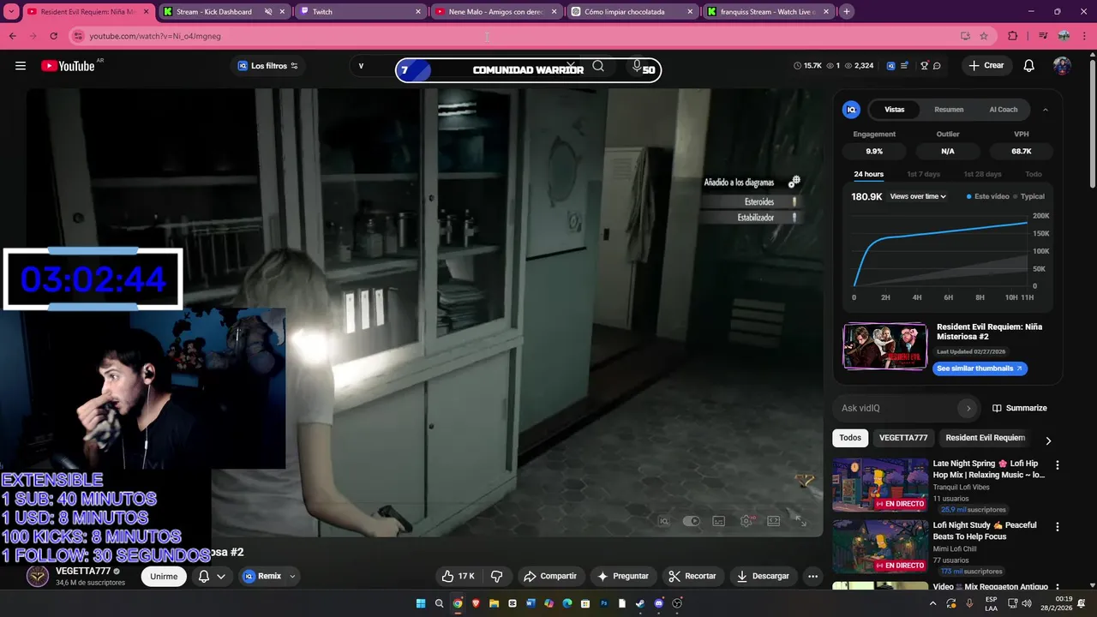Viewport: 1097px width, 617px height.
Task: Open player settings gear
Action: (x=746, y=521)
